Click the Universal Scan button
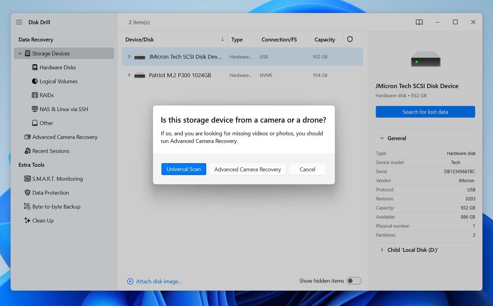Viewport: 493px width, 306px height. click(184, 169)
